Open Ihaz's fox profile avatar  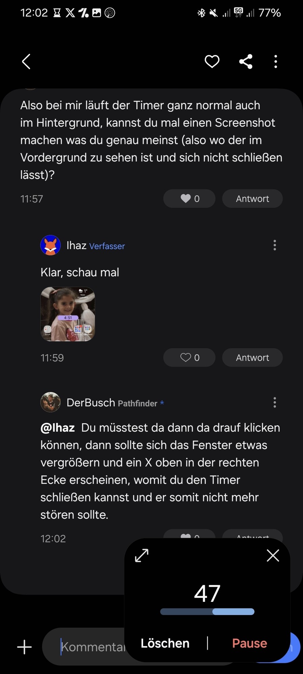coord(50,245)
